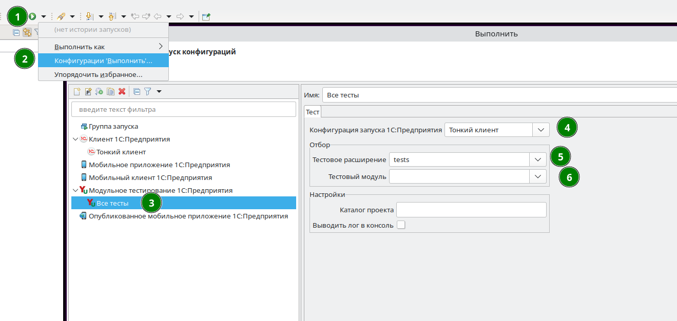Screen dimensions: 677x321
Task: Click phone icon beside 'Мобильный клиент'
Action: click(x=84, y=177)
